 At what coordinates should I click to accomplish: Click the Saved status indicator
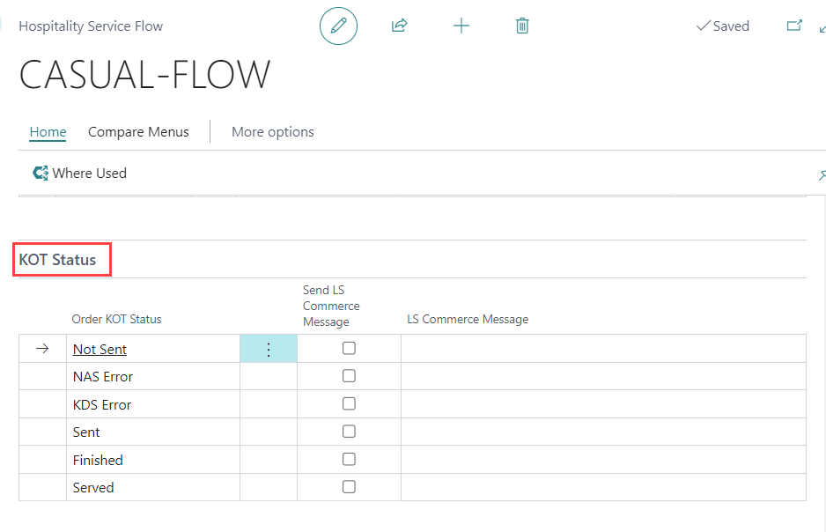pyautogui.click(x=723, y=26)
